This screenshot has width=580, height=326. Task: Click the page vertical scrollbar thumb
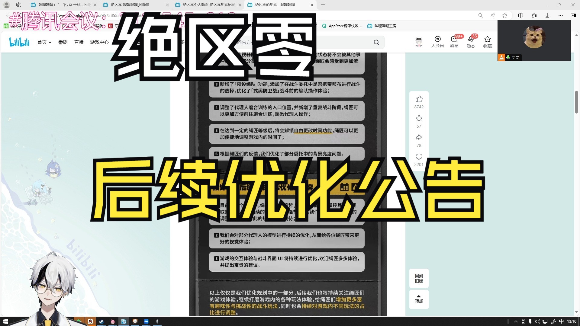coord(576,102)
